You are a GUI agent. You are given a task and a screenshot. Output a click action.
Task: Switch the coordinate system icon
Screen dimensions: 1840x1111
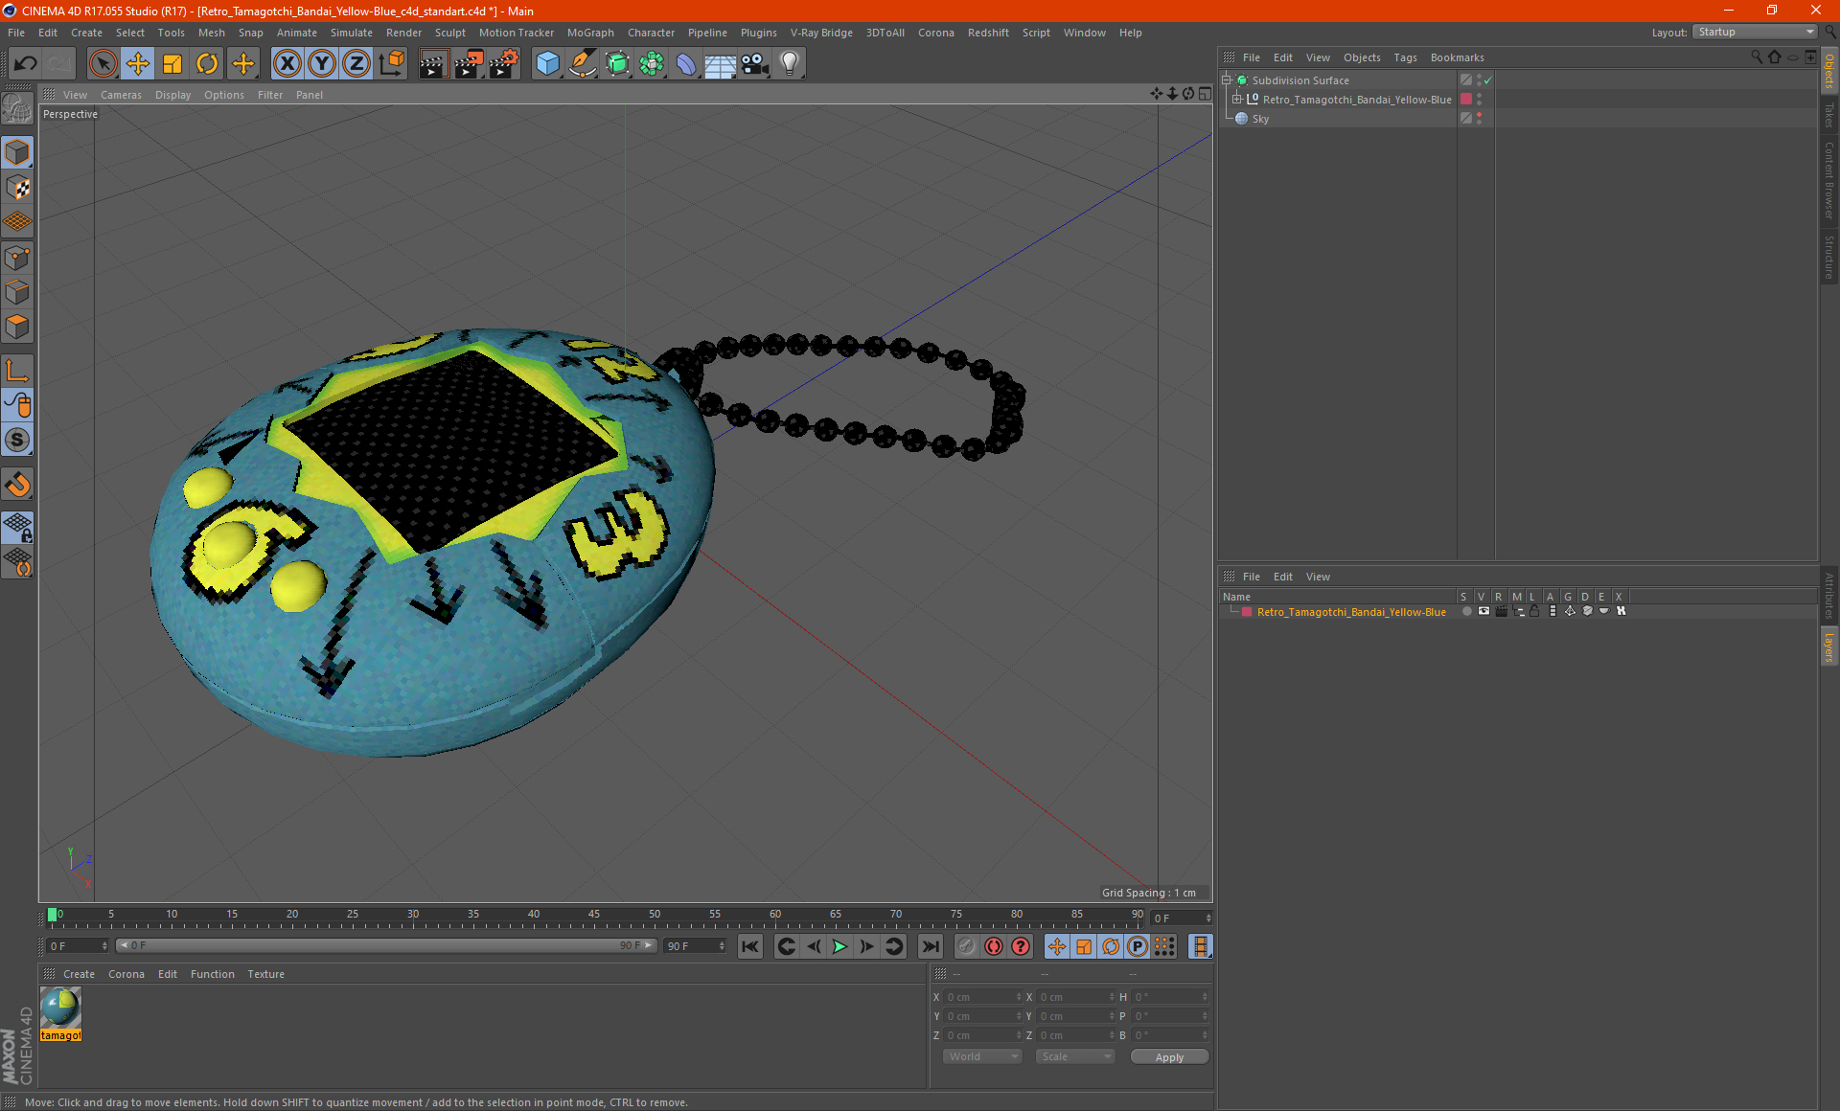(x=391, y=64)
